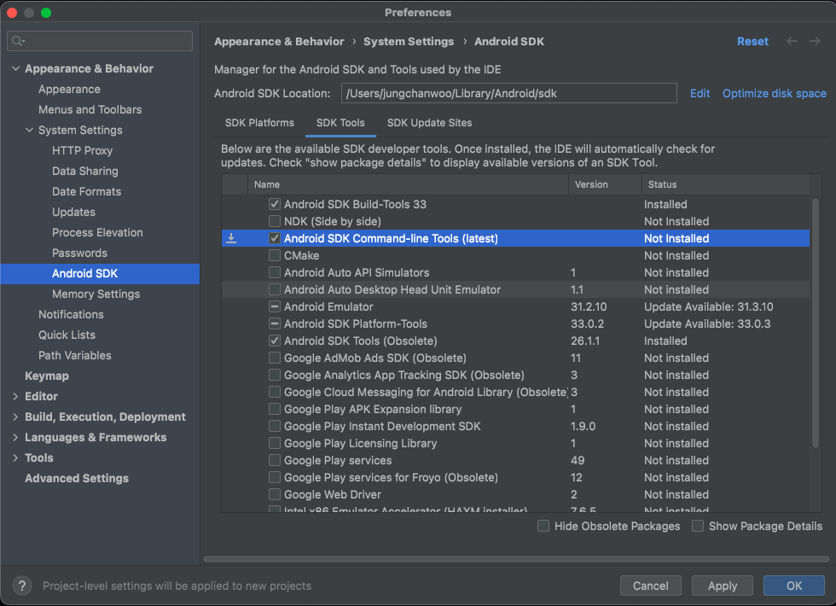Image resolution: width=836 pixels, height=606 pixels.
Task: Check Google Play Licensing Library
Action: click(x=275, y=443)
